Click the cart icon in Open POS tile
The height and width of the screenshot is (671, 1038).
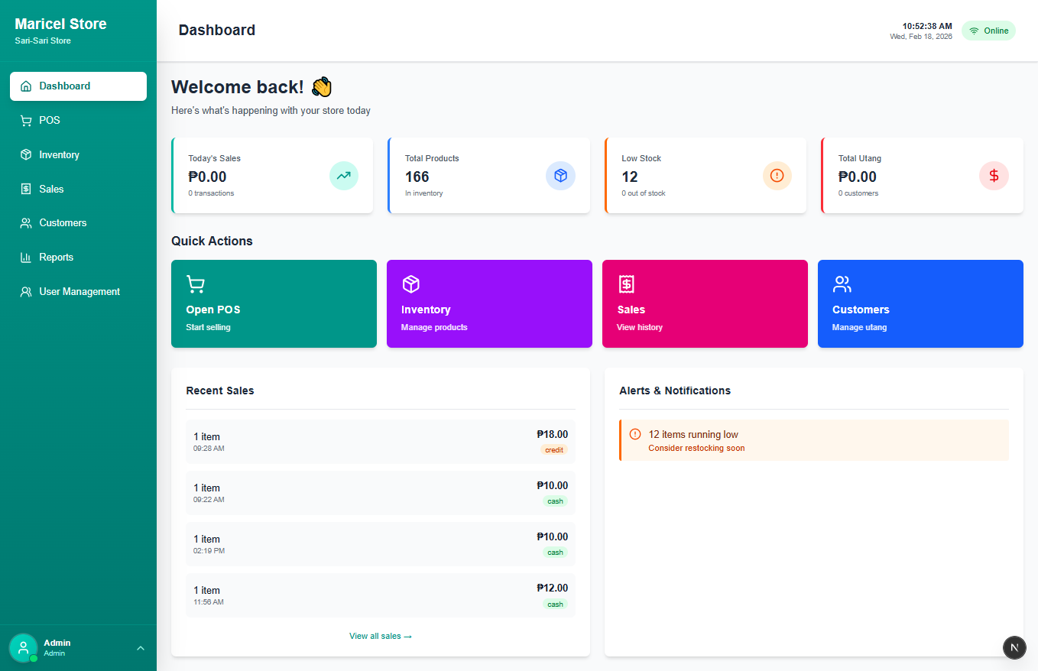pos(196,284)
